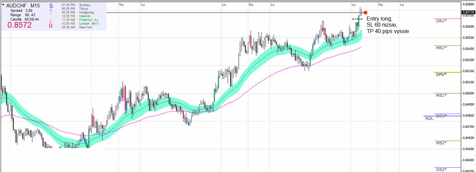Image resolution: width=476 pixels, height=172 pixels.
Task: Click the Range 98, 43 readout
Action: (23, 15)
